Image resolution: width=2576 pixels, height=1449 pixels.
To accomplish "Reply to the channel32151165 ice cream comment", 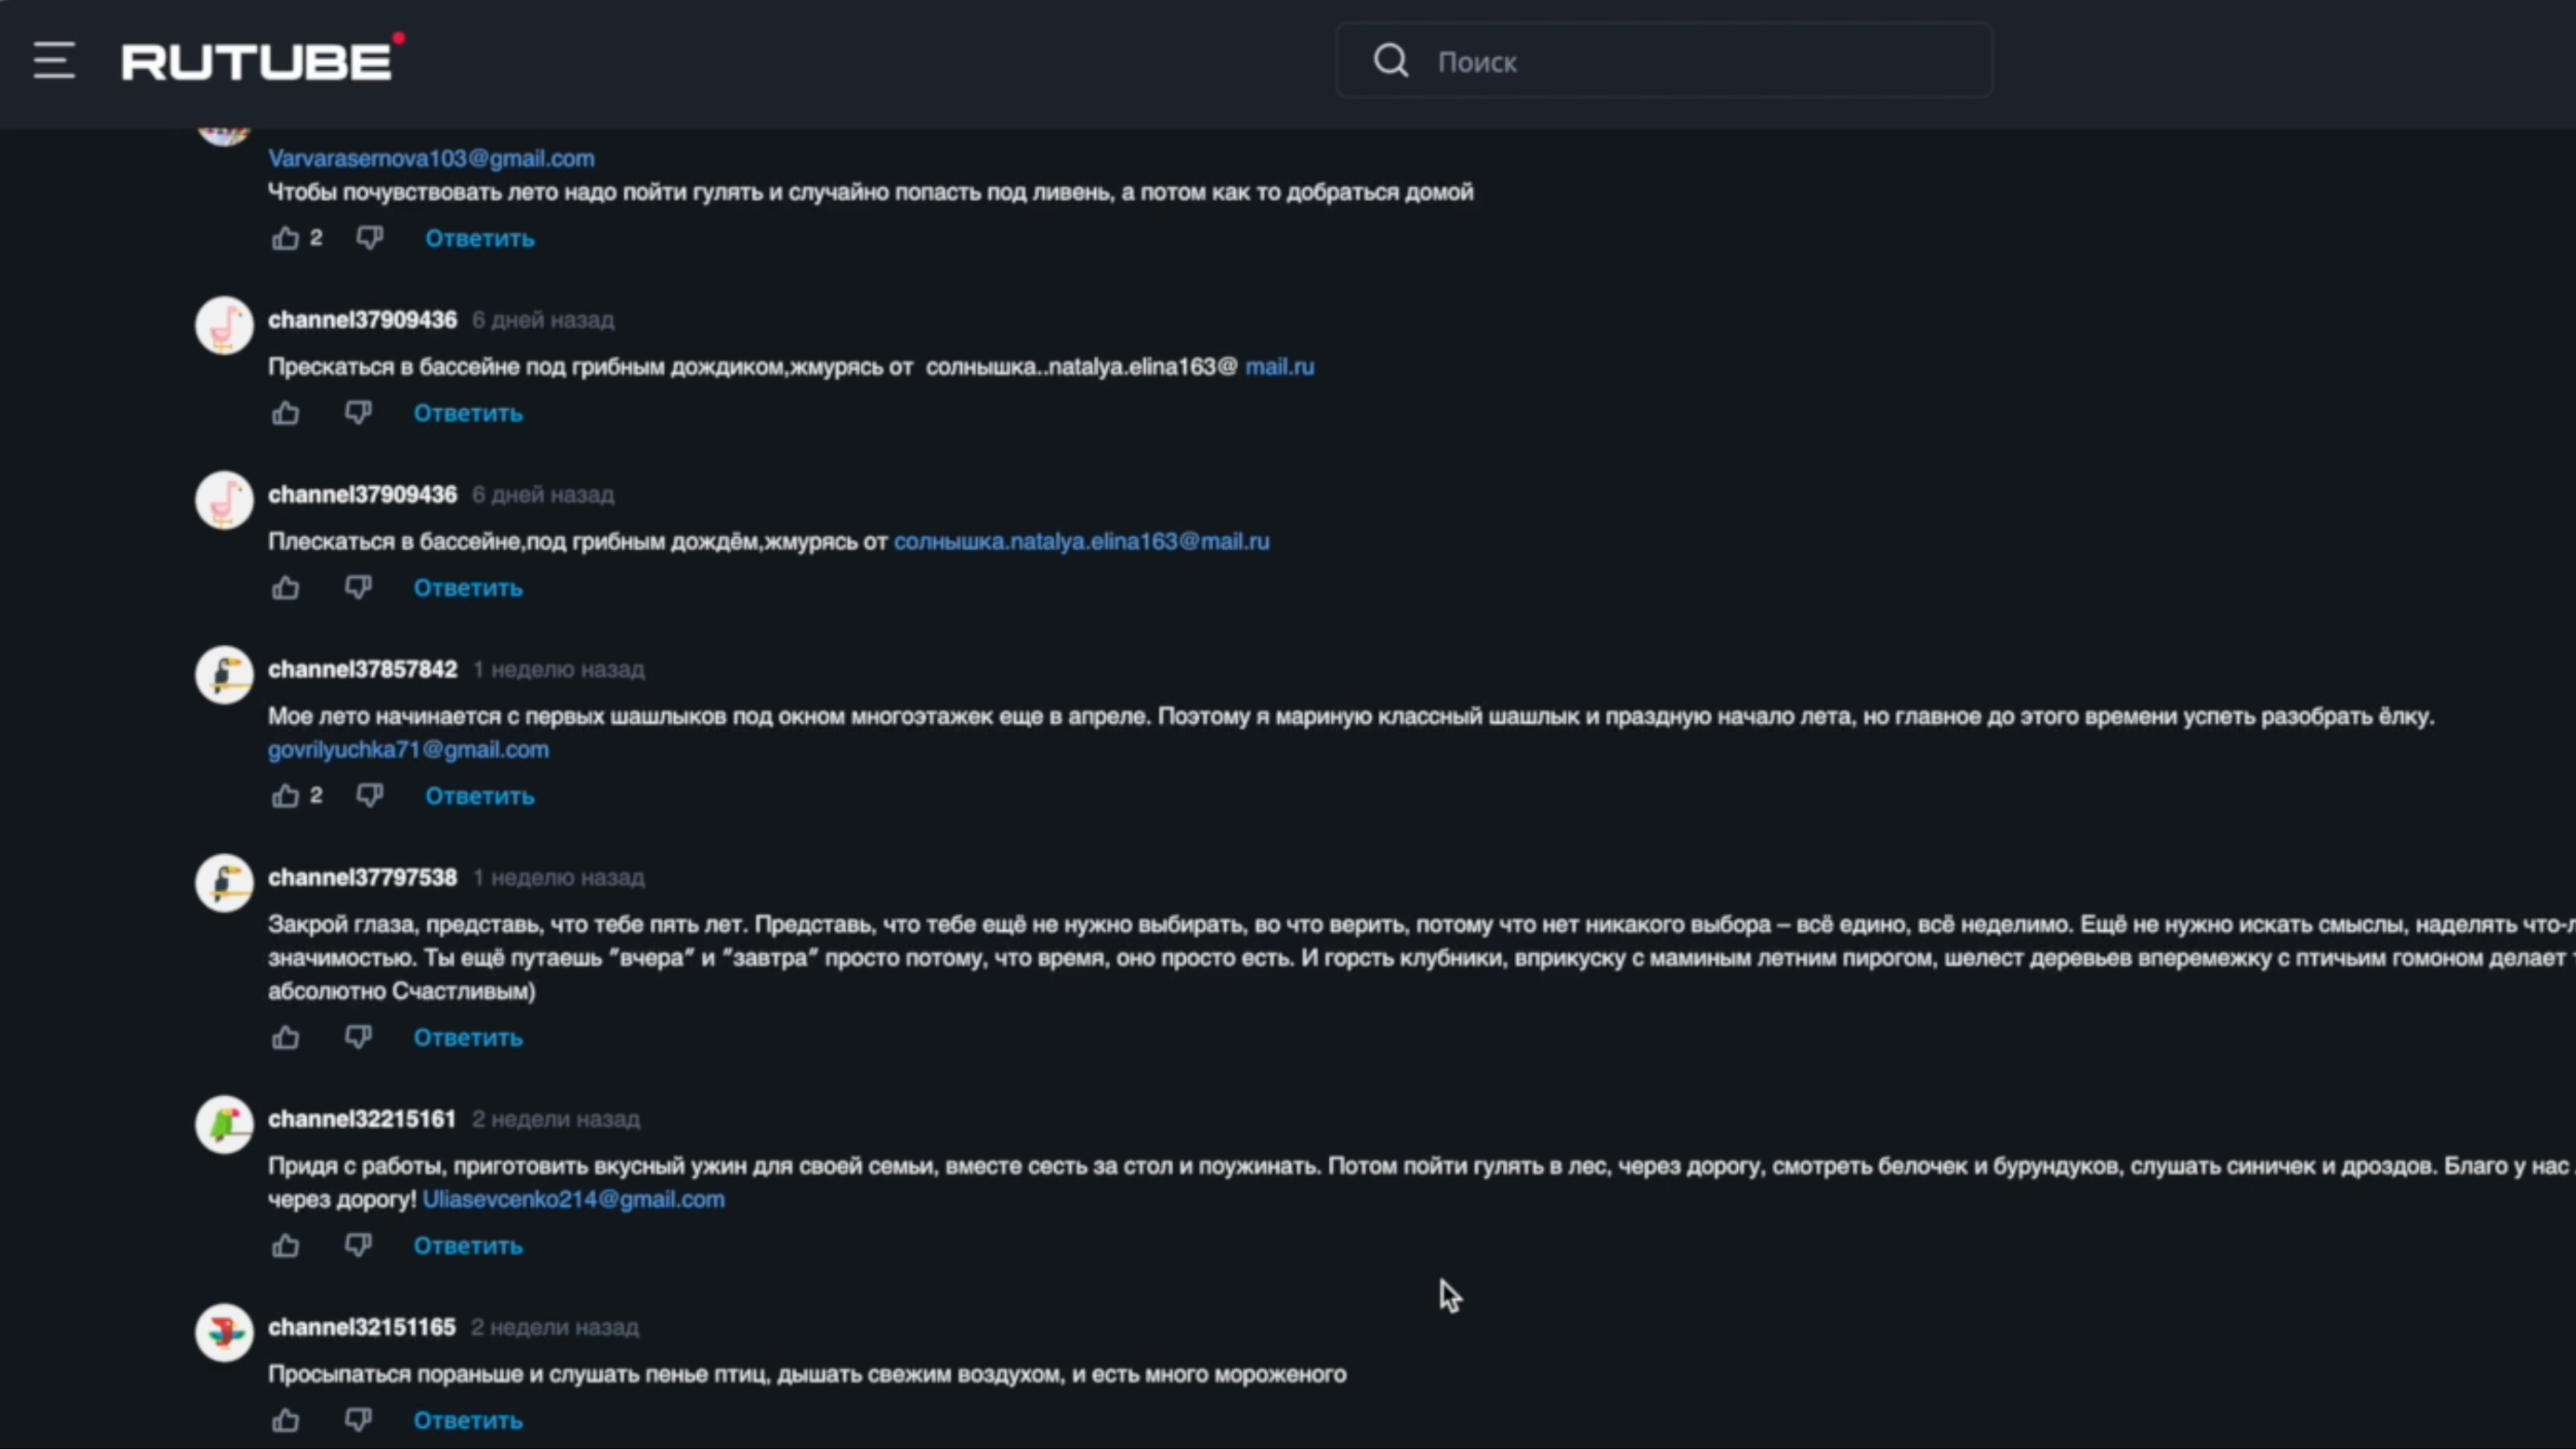I will 468,1421.
